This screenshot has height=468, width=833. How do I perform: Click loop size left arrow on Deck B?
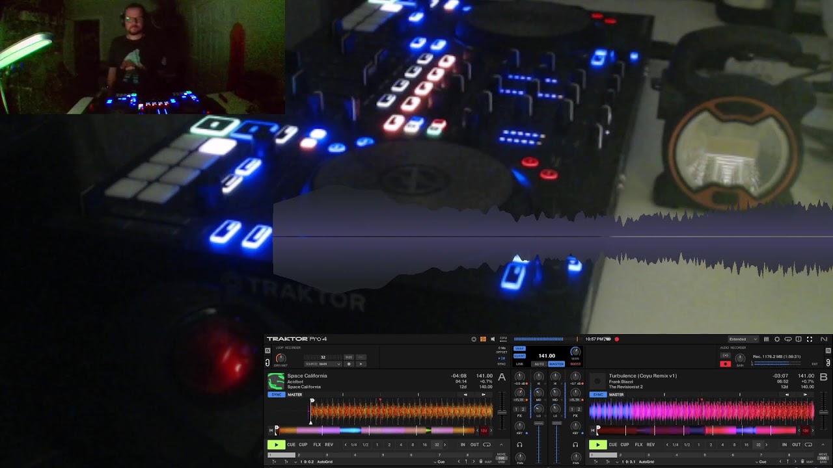(667, 445)
